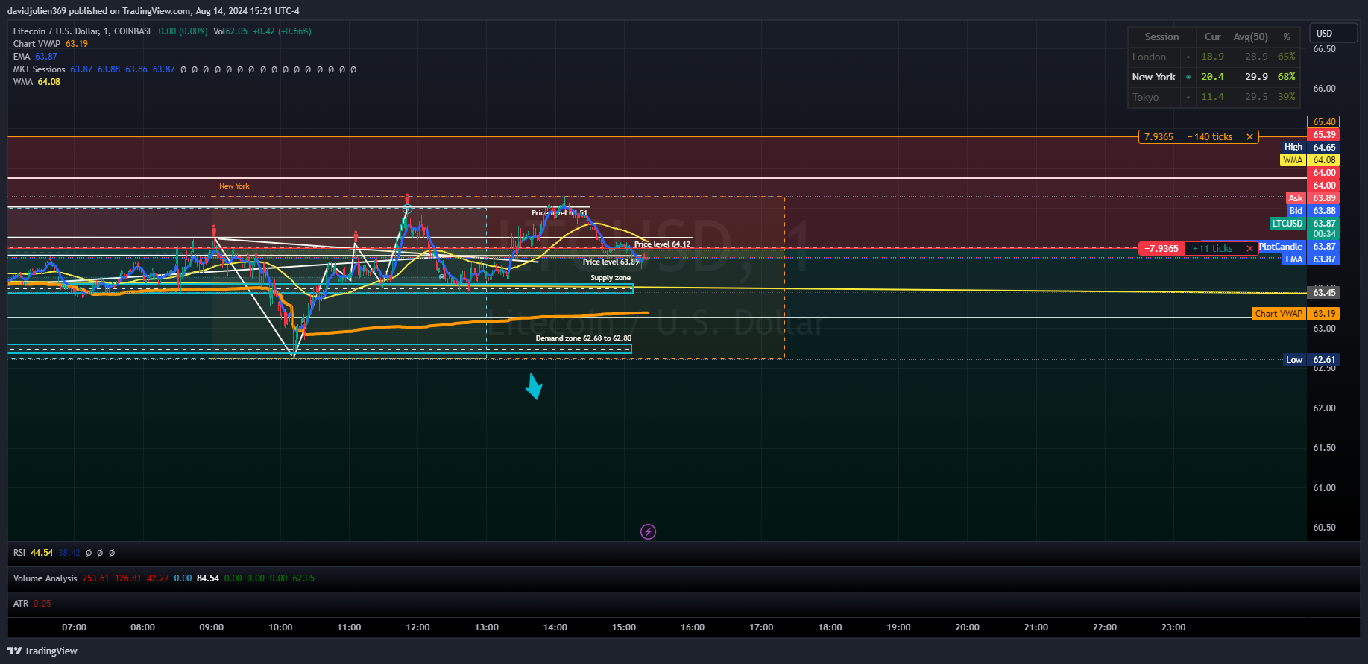Viewport: 1368px width, 664px height.
Task: Click the Tokyo row in session table
Action: click(1214, 97)
